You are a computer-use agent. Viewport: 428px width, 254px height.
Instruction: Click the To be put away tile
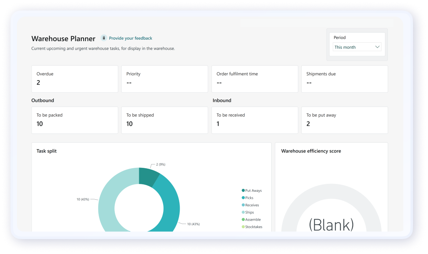point(344,120)
